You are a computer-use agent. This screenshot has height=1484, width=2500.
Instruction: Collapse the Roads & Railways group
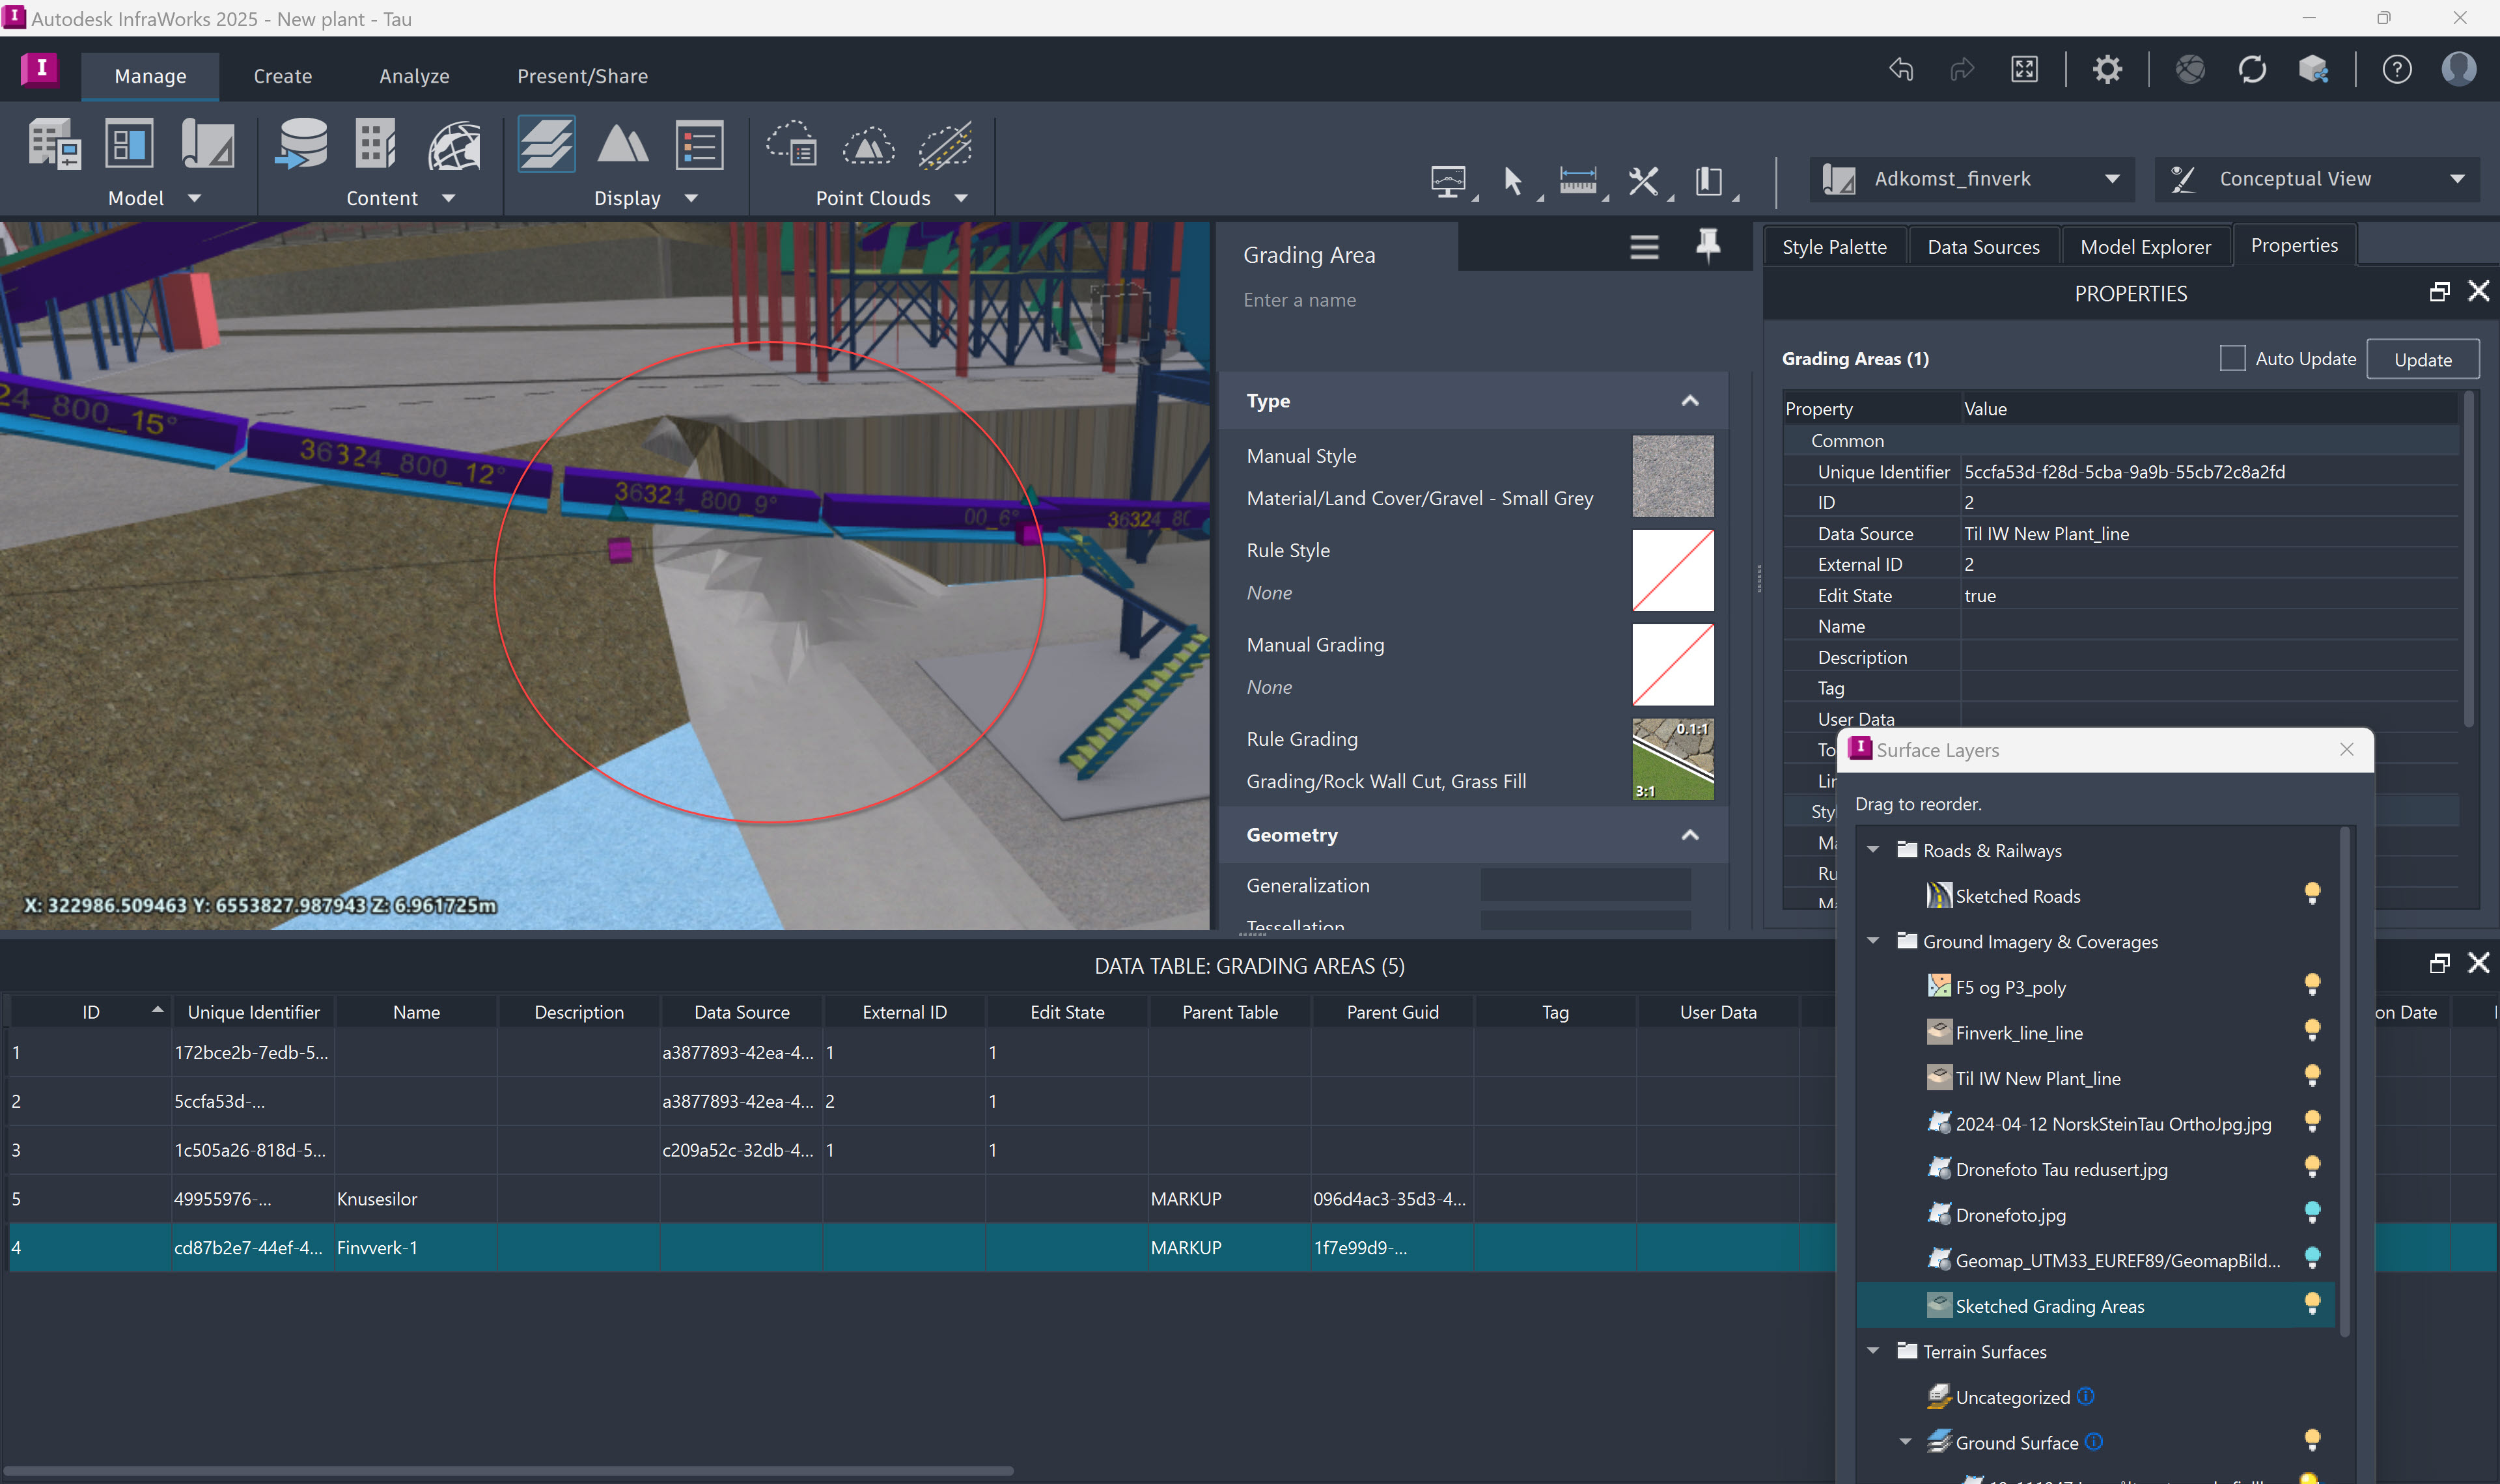tap(1872, 849)
